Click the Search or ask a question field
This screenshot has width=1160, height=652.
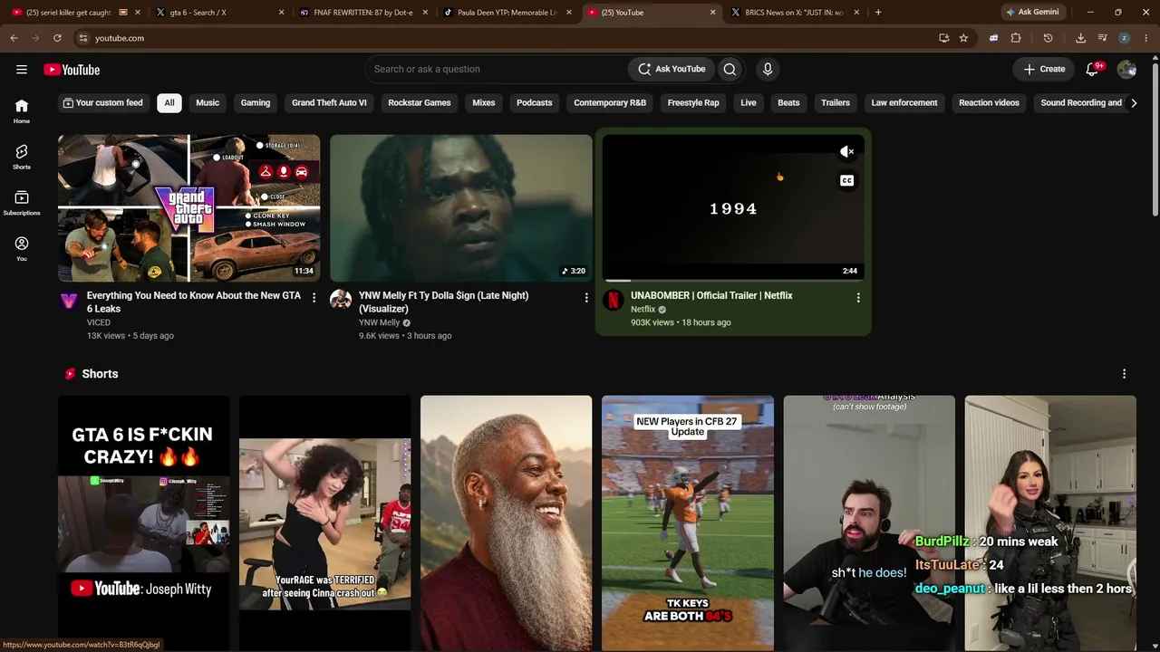tap(497, 69)
